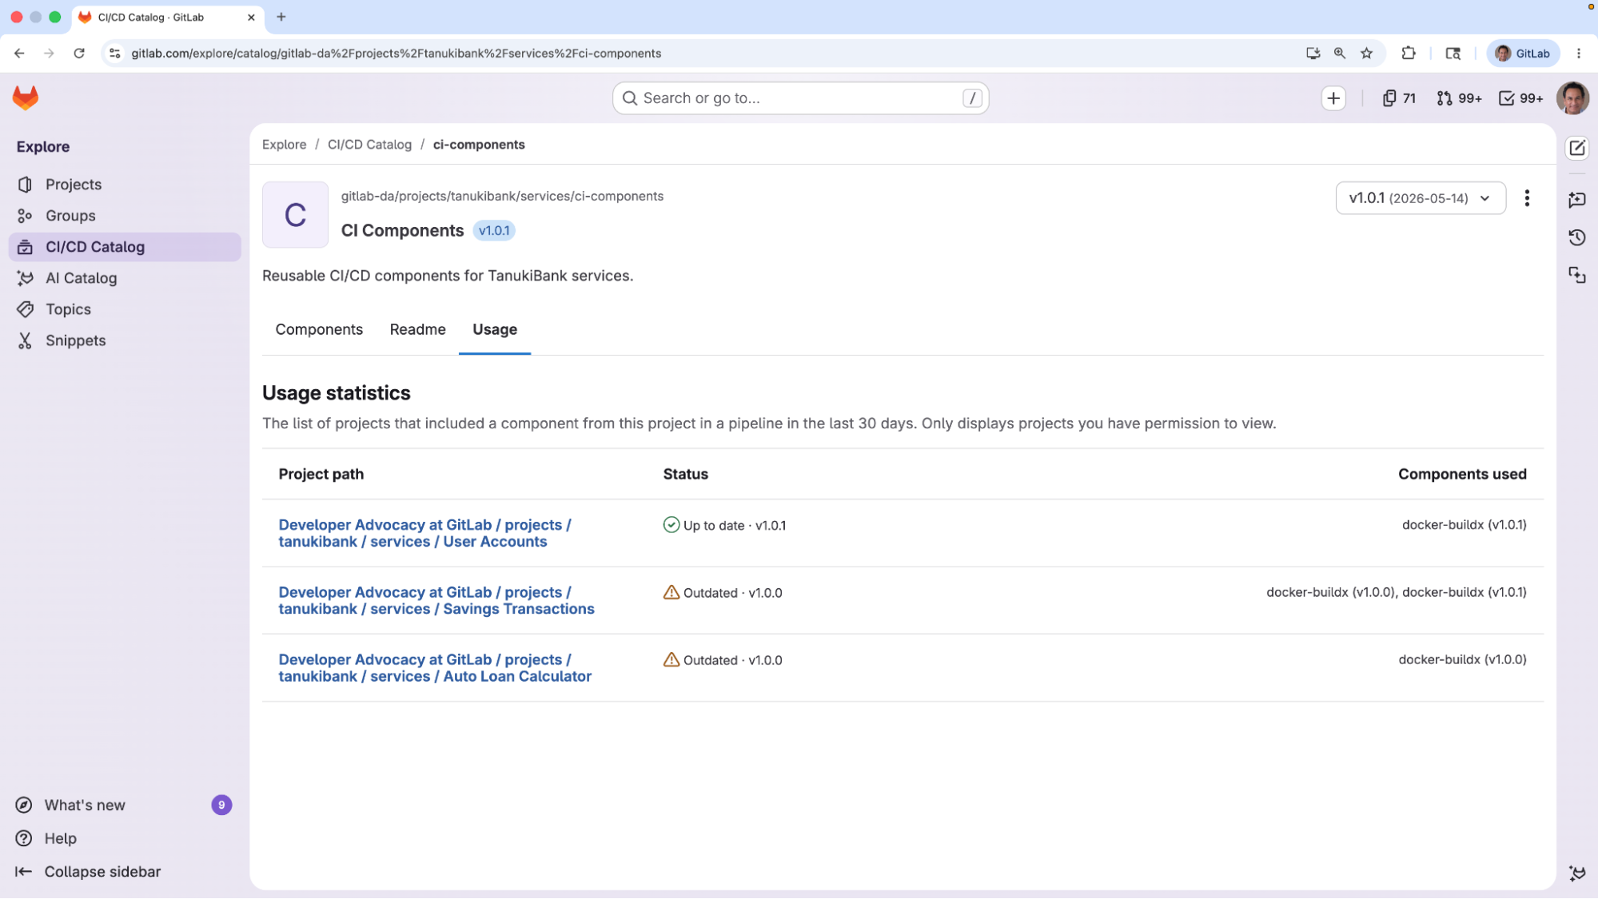Click browser back arrow

(19, 54)
